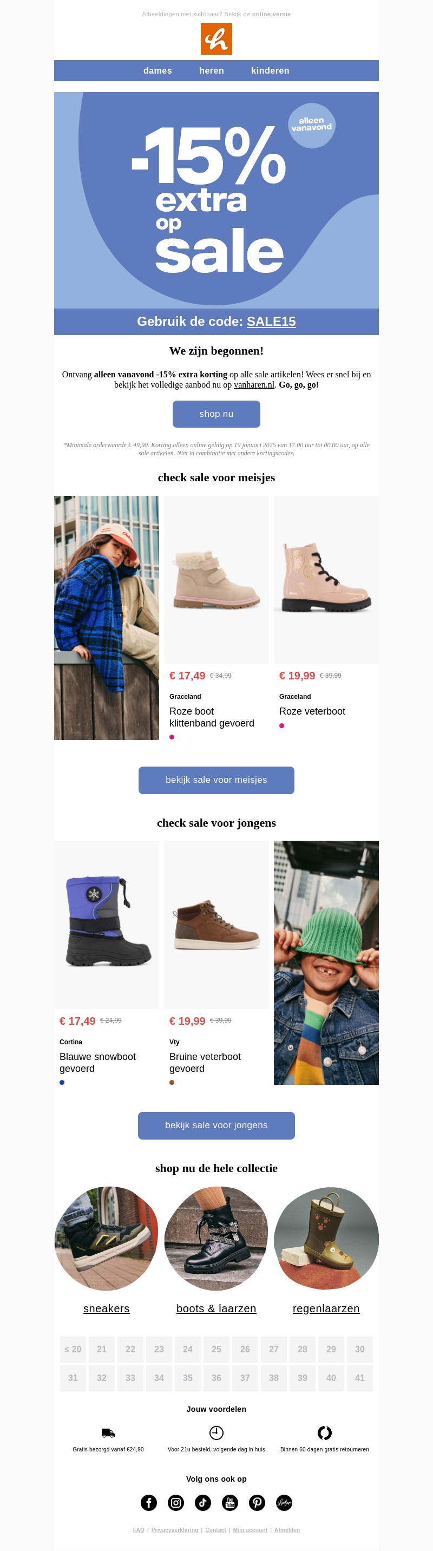Click the delivery truck icon
433x1551 pixels.
coord(108,1433)
